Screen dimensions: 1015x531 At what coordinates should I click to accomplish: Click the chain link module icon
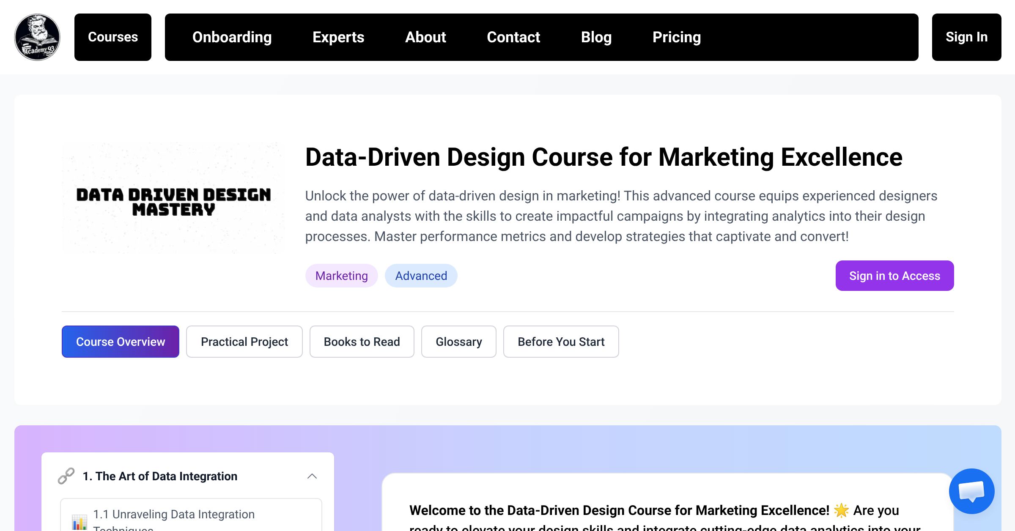click(66, 476)
